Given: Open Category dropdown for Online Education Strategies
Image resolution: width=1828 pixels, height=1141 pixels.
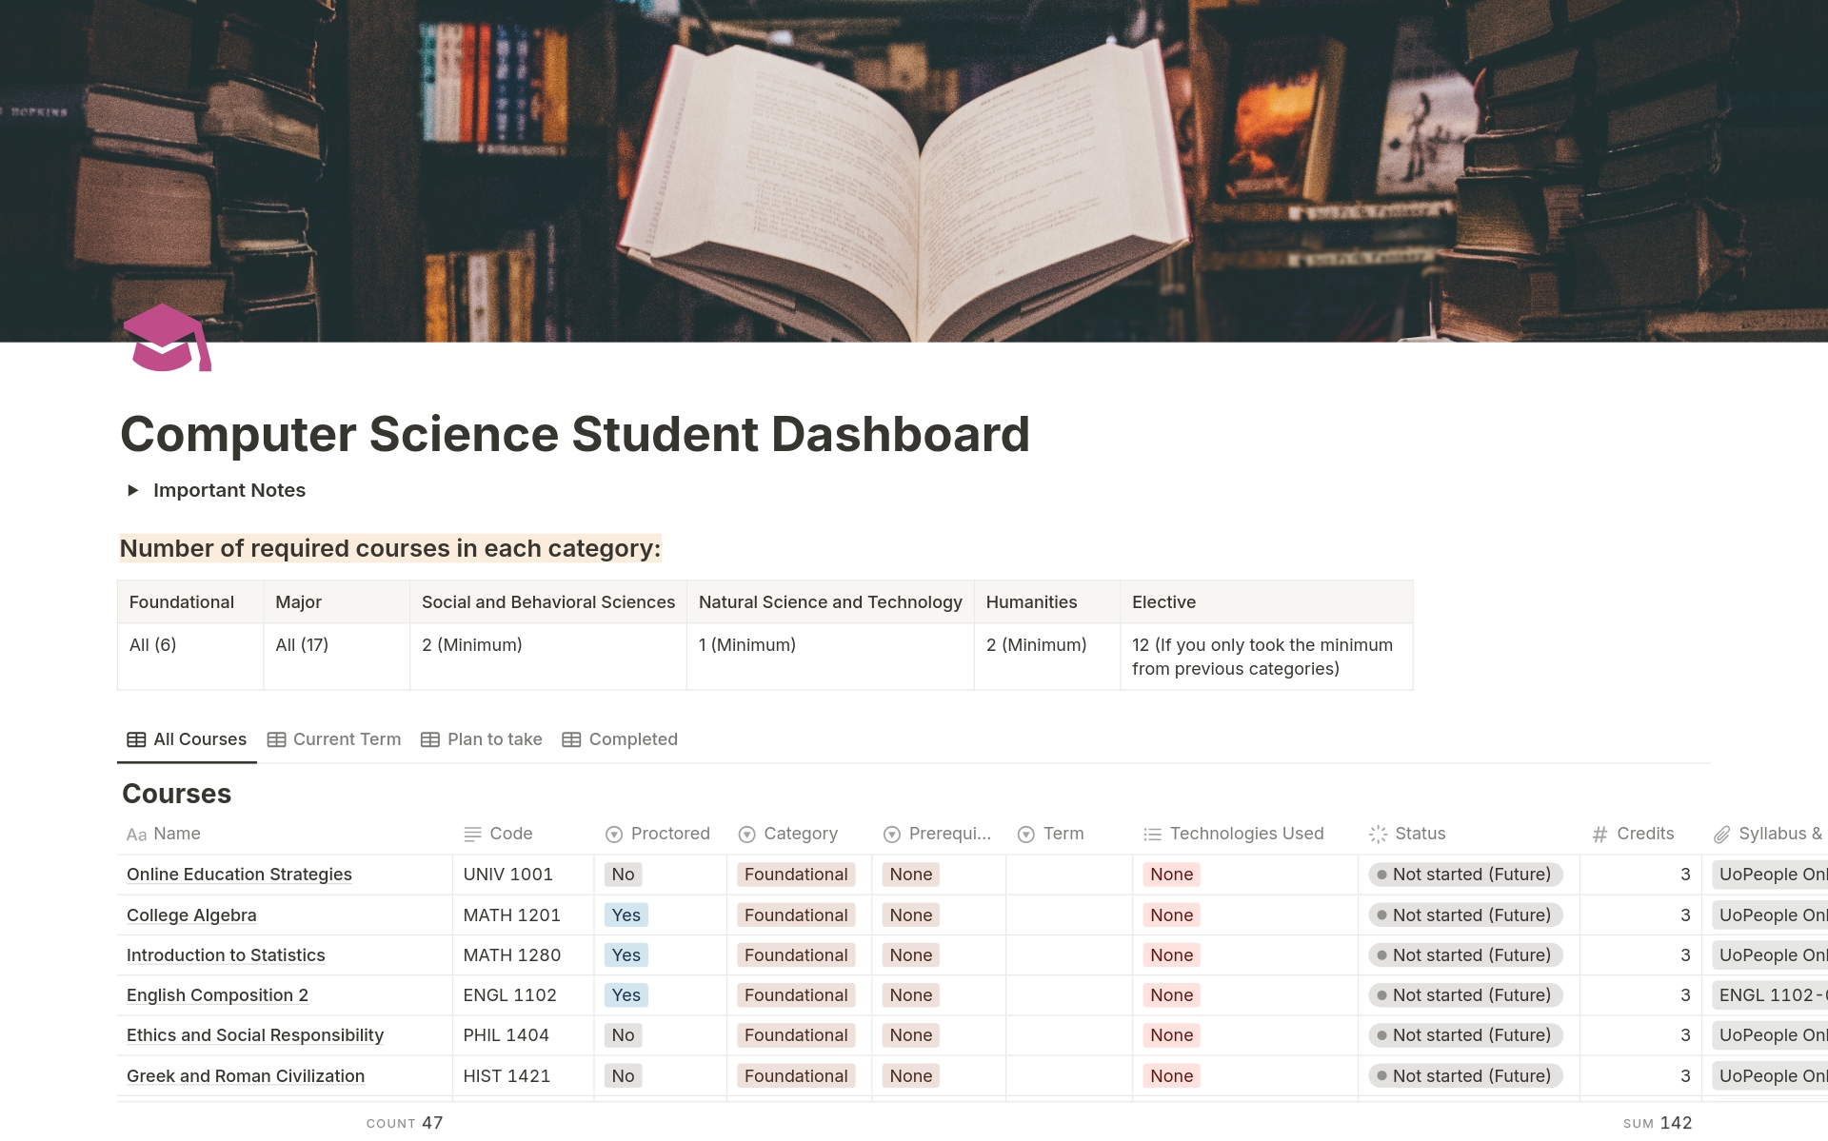Looking at the screenshot, I should click(x=796, y=875).
